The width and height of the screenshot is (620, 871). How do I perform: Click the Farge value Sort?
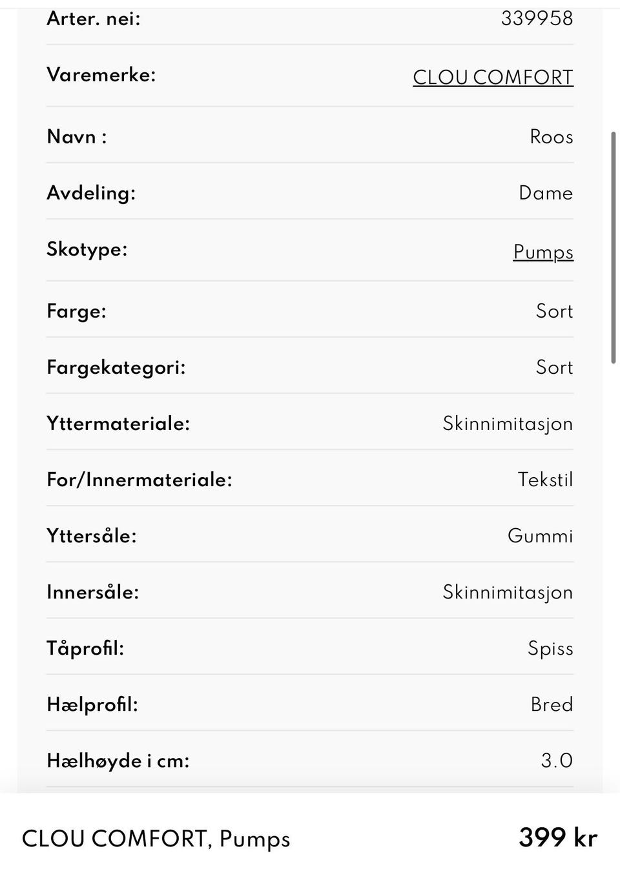554,311
